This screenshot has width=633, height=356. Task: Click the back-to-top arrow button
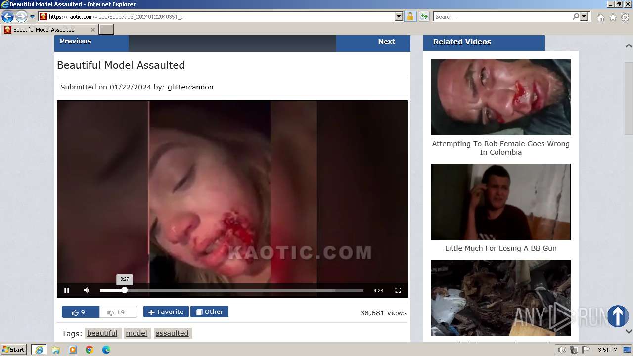point(618,316)
